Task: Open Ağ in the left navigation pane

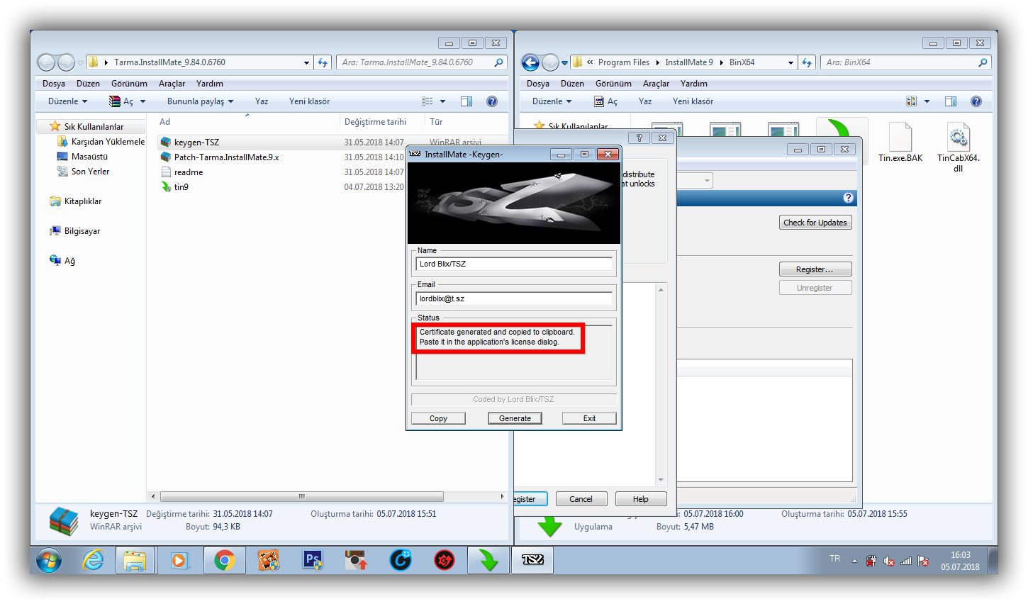Action: click(62, 261)
